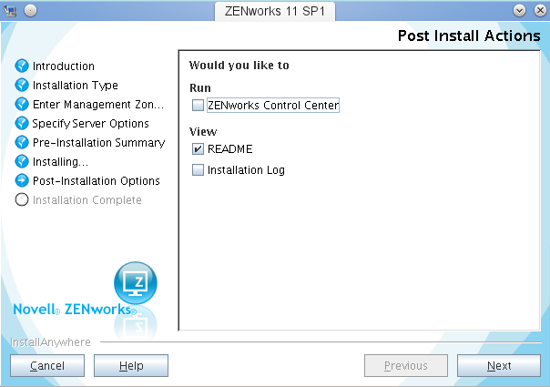This screenshot has height=387, width=550.
Task: Open the window menu icon in title bar
Action: pos(12,9)
